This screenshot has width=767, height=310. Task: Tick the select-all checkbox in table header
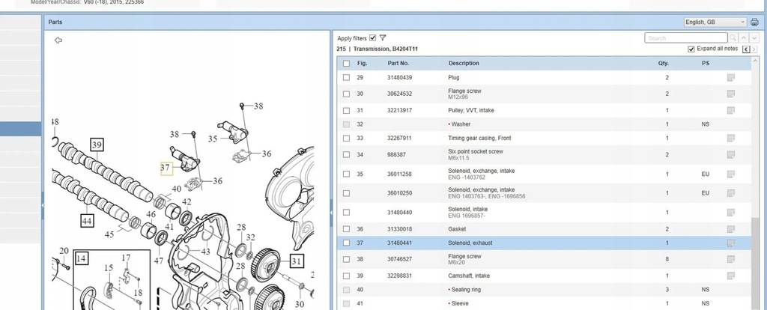[346, 64]
